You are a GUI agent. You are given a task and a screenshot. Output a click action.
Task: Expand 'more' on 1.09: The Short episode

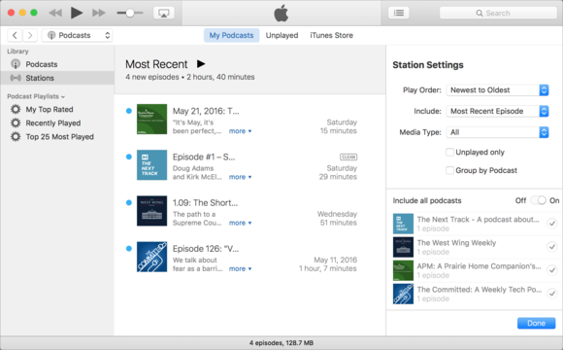coord(240,223)
